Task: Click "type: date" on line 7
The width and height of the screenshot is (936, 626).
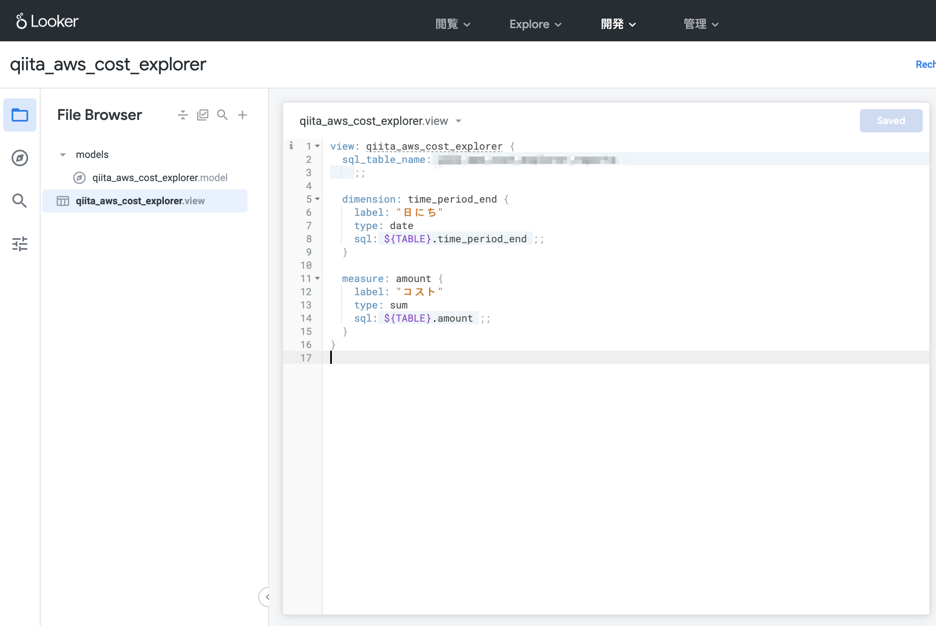Action: [x=384, y=226]
